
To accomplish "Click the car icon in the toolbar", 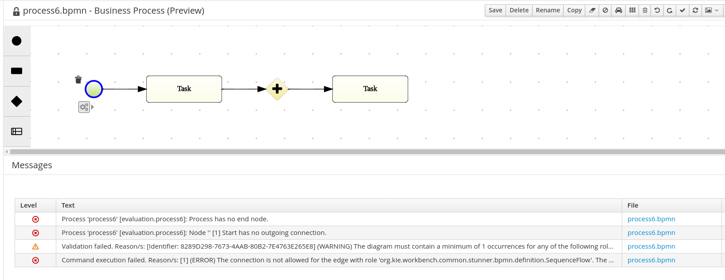I will (619, 10).
